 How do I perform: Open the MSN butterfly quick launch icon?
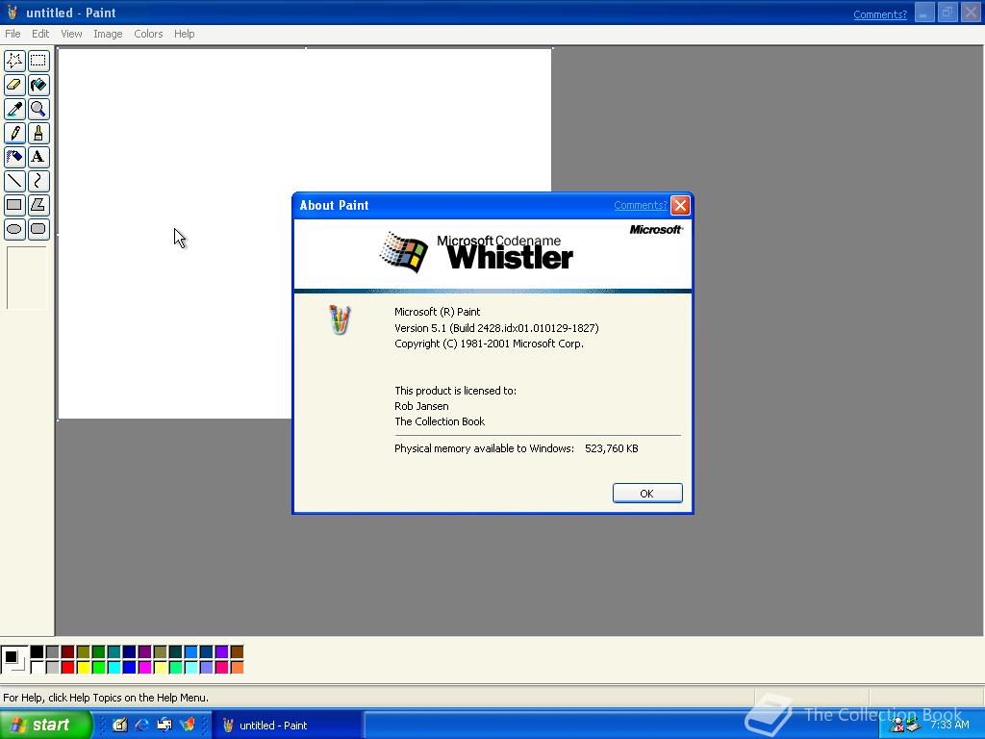(188, 725)
